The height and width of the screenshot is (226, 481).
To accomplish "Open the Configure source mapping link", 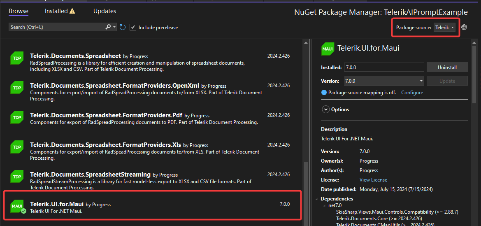I will (412, 93).
